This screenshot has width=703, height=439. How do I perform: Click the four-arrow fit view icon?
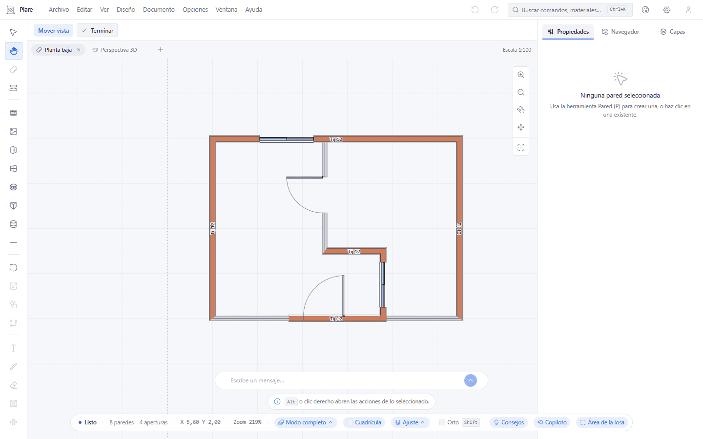point(521,127)
